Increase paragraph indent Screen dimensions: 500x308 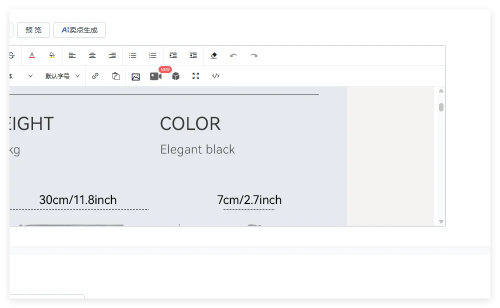[173, 55]
